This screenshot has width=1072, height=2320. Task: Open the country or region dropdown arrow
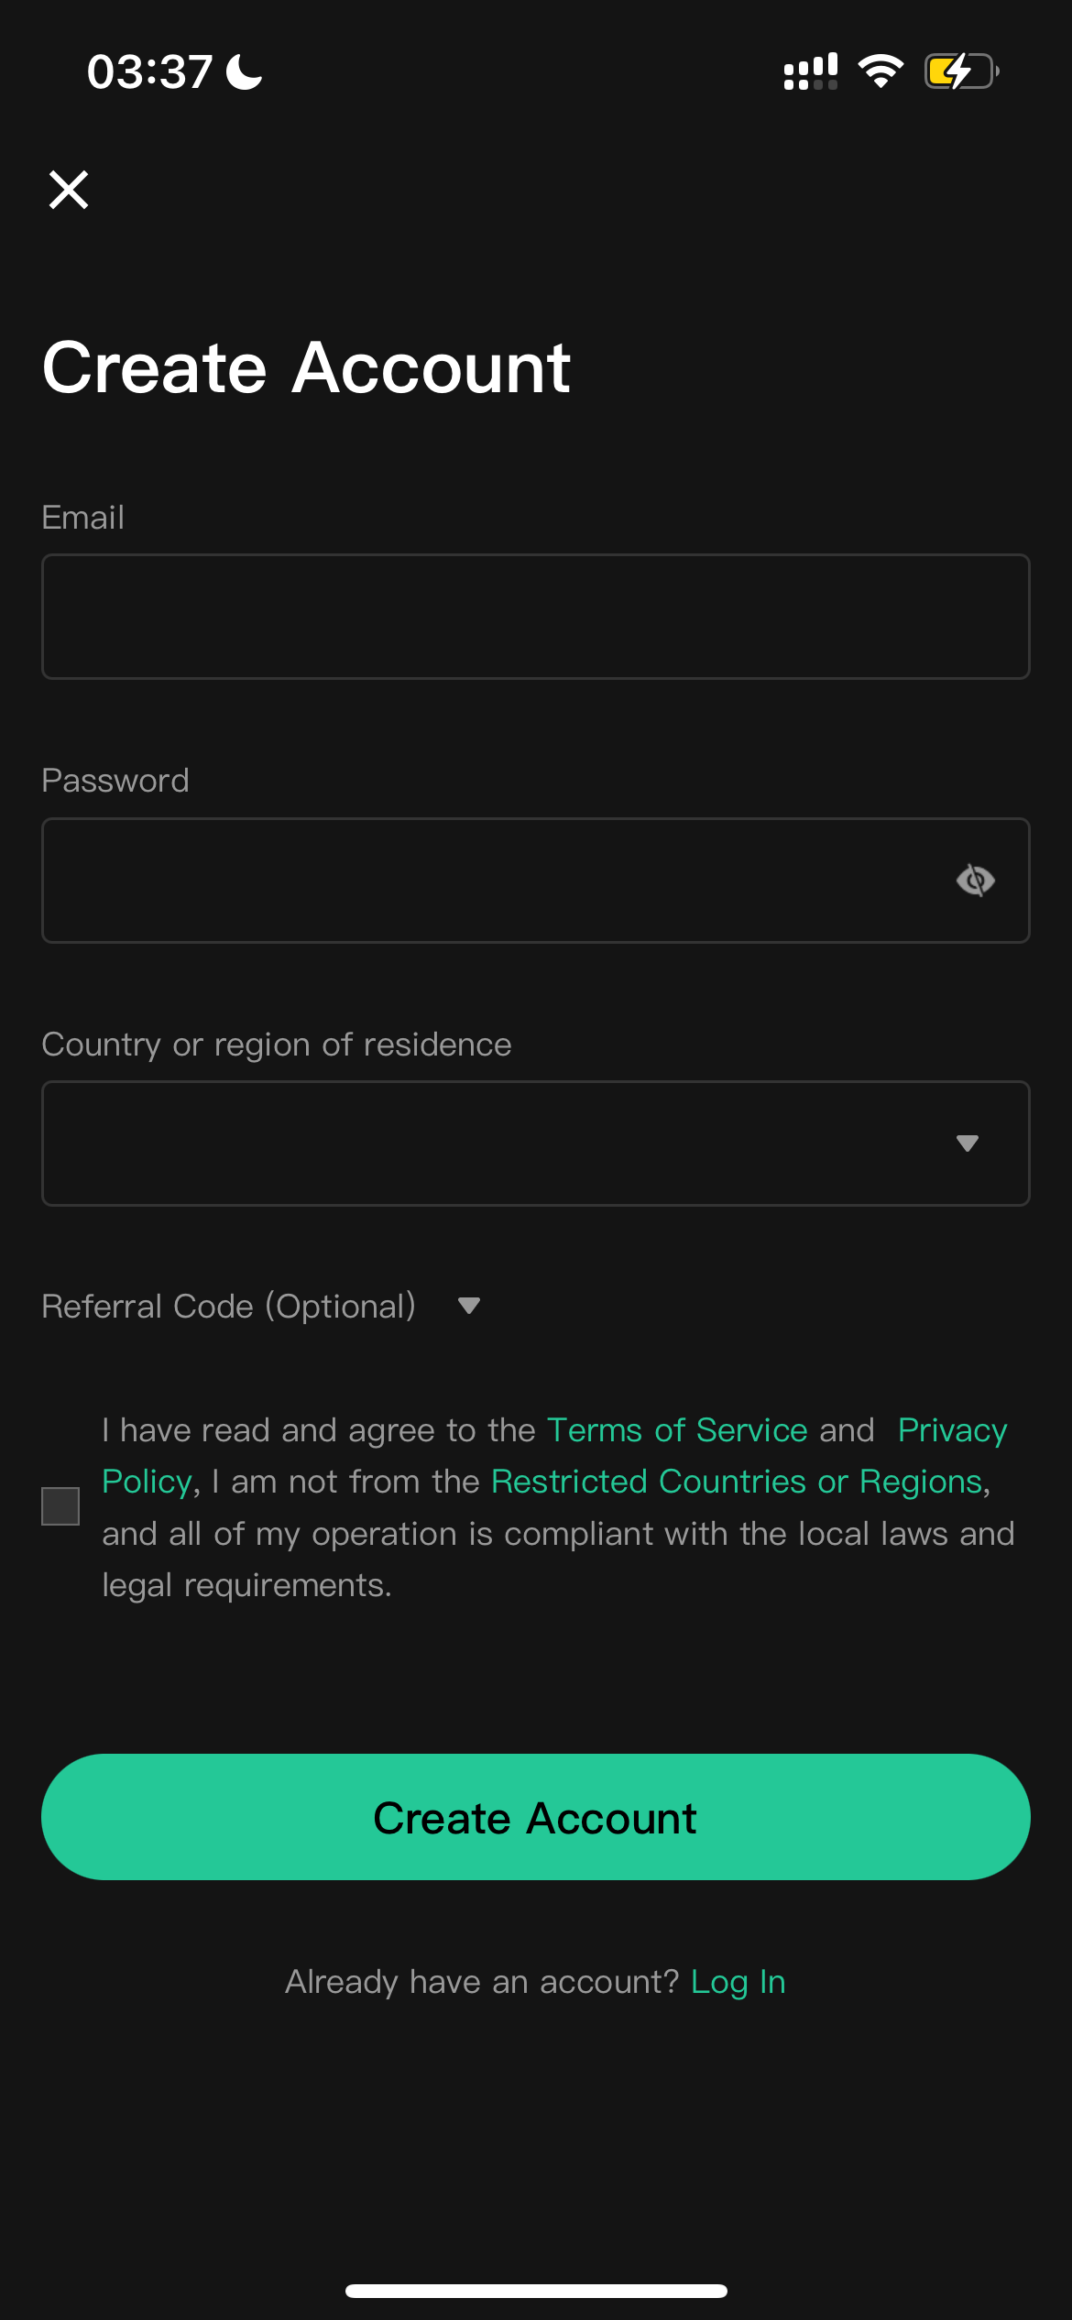968,1143
